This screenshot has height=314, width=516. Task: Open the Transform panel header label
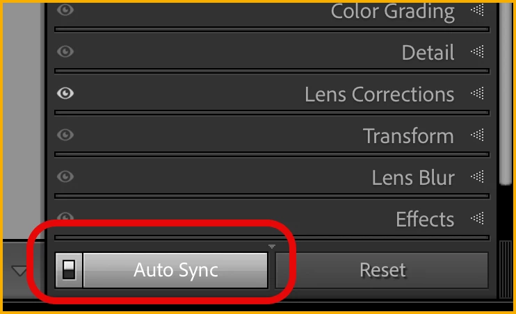point(408,135)
